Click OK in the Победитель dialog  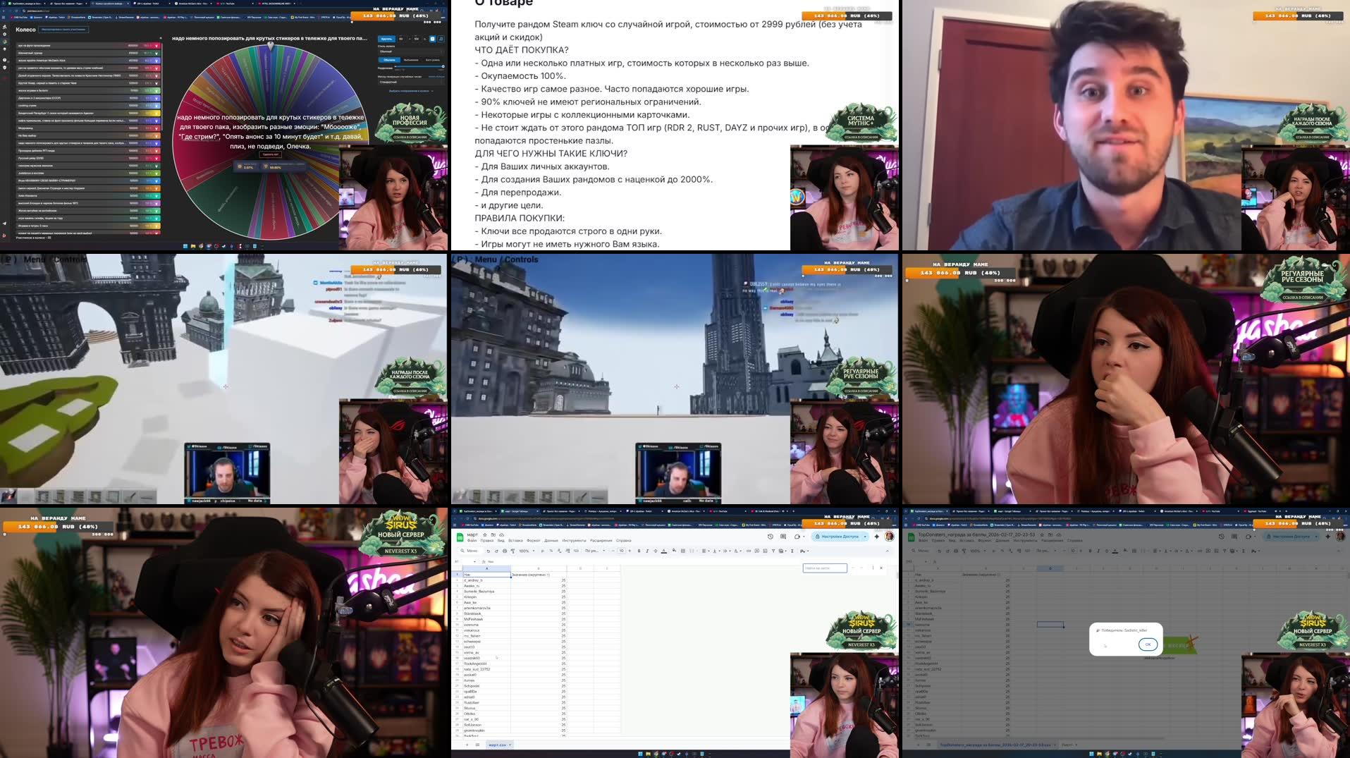tap(1149, 644)
